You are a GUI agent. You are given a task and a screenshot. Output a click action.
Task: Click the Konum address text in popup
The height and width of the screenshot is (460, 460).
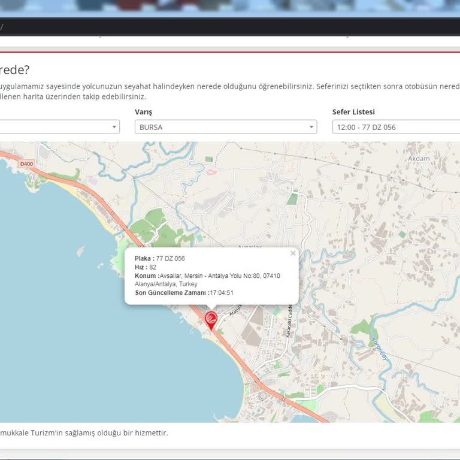click(219, 276)
